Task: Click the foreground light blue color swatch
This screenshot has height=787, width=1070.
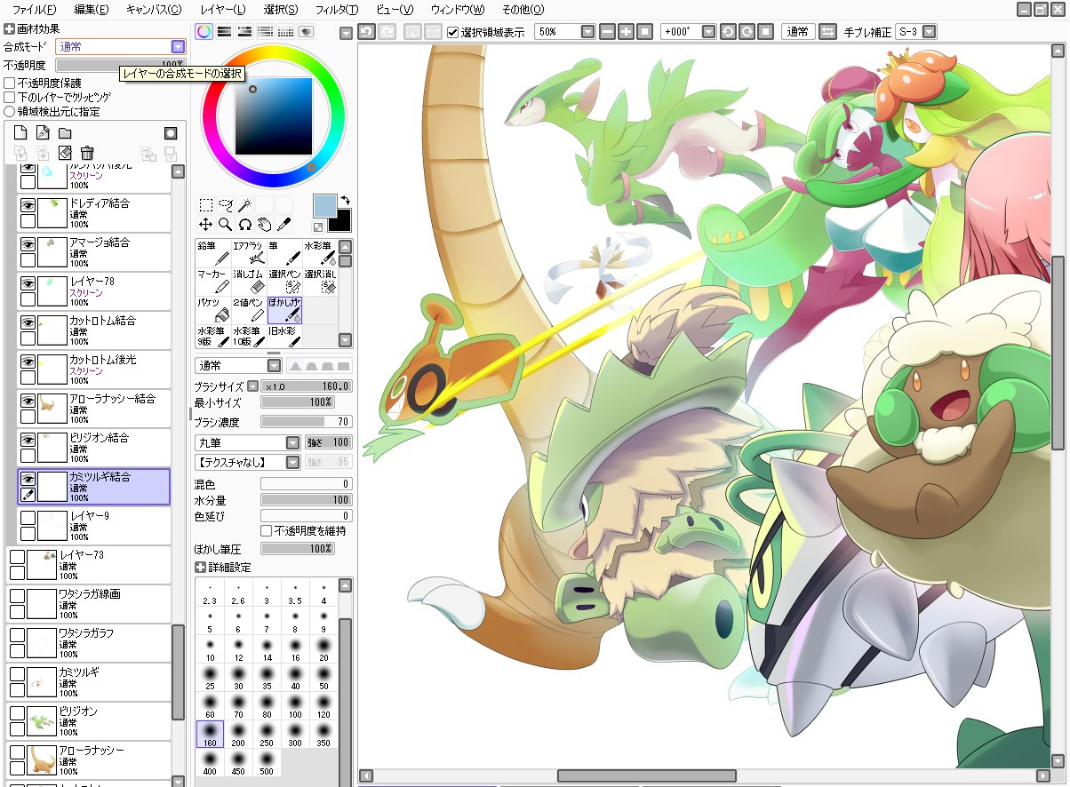Action: (325, 207)
